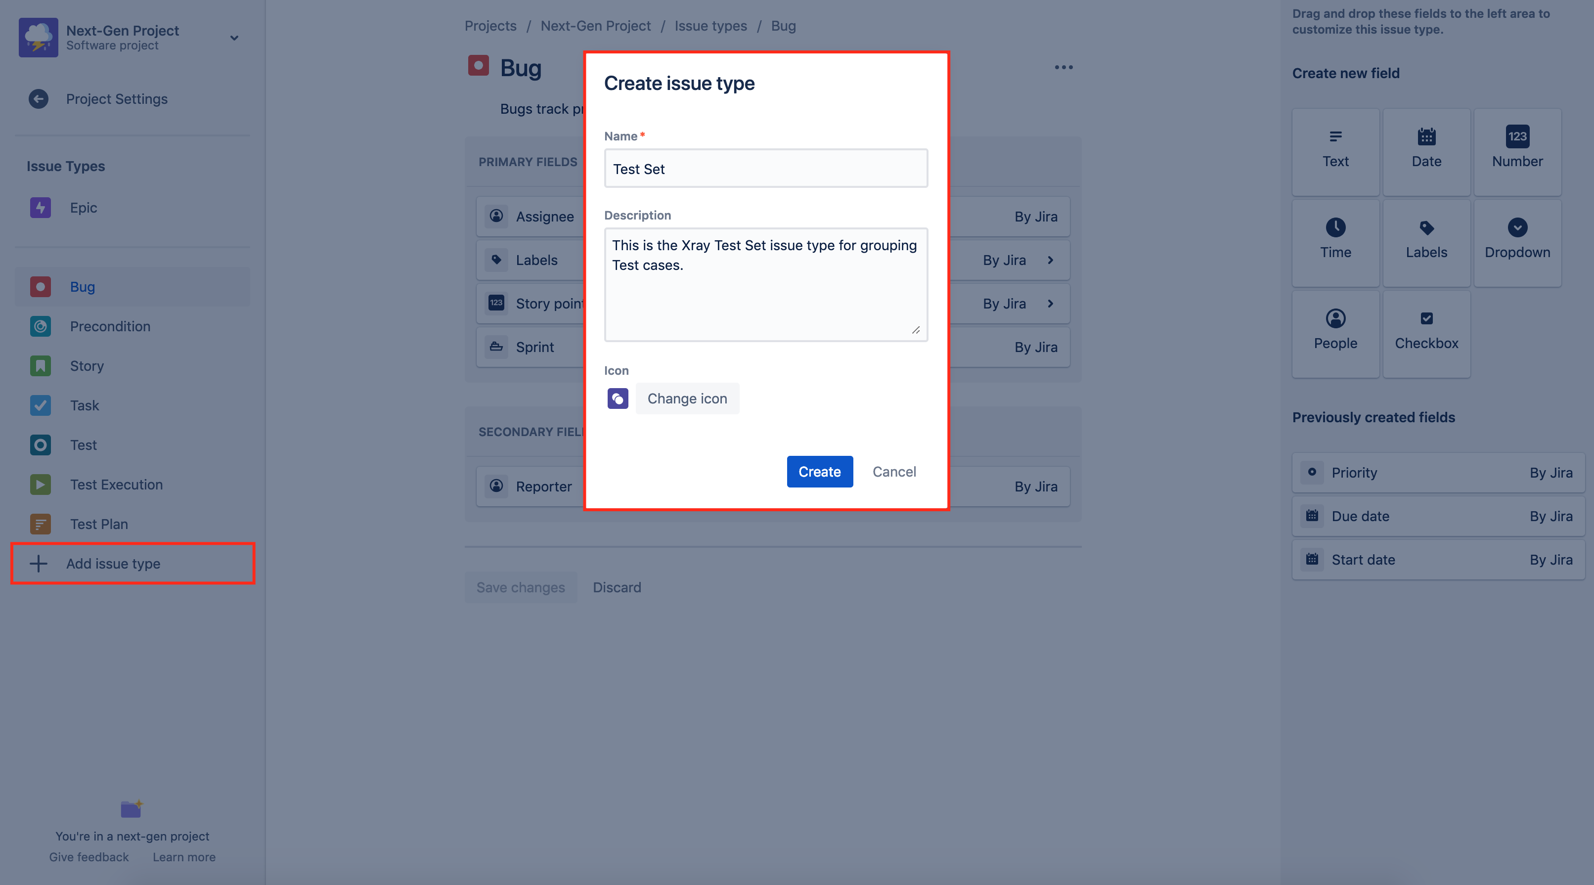Open the Learn more link
This screenshot has height=885, width=1594.
(x=184, y=857)
